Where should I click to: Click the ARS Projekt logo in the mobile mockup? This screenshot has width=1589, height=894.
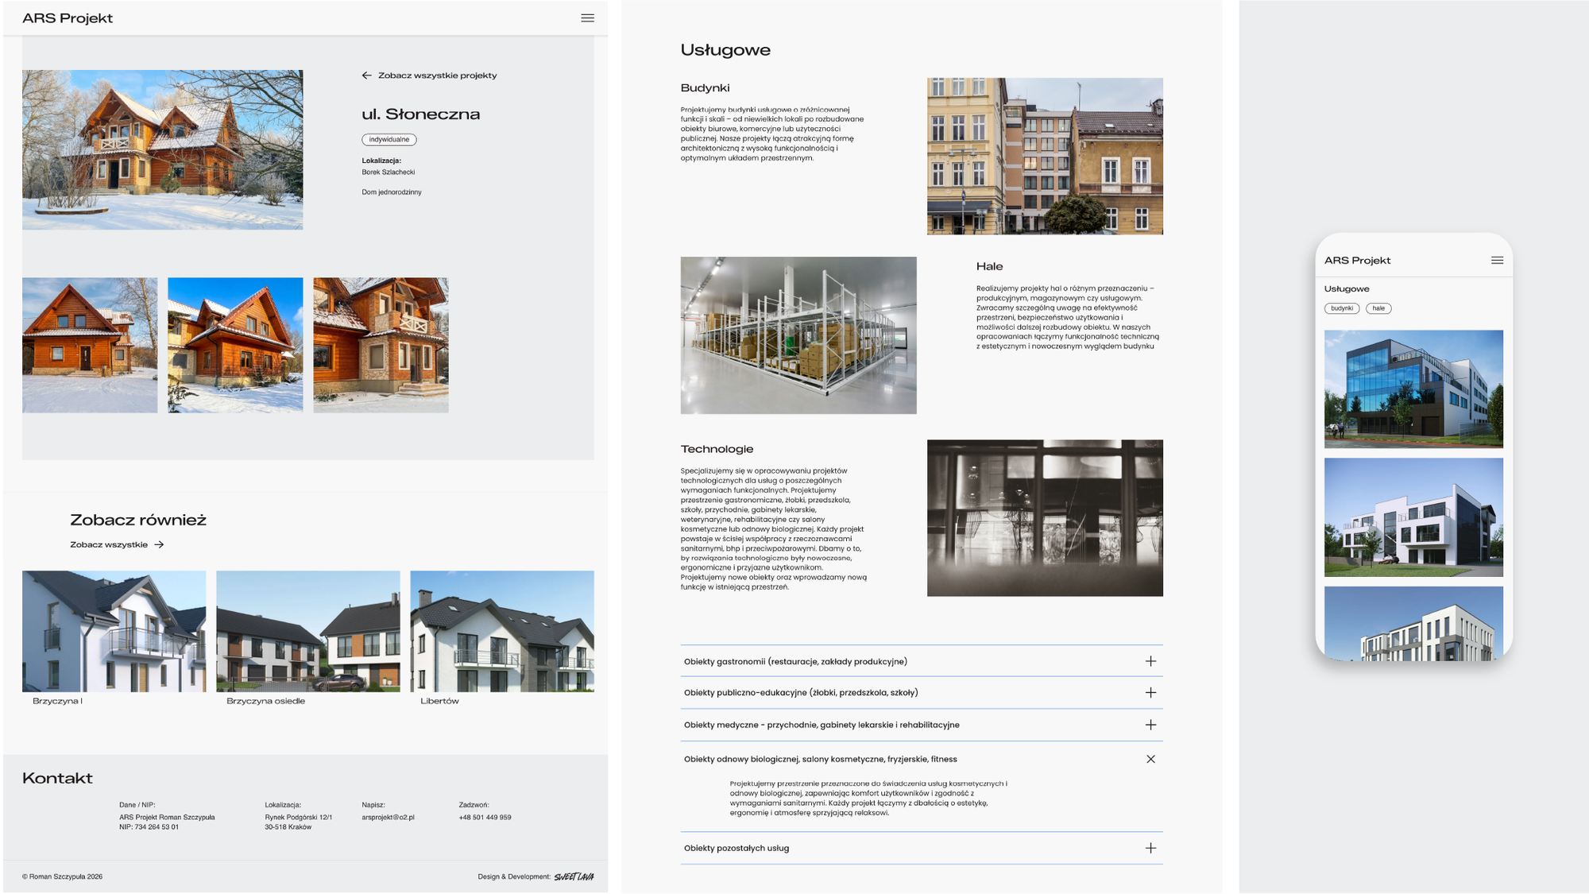pyautogui.click(x=1357, y=261)
